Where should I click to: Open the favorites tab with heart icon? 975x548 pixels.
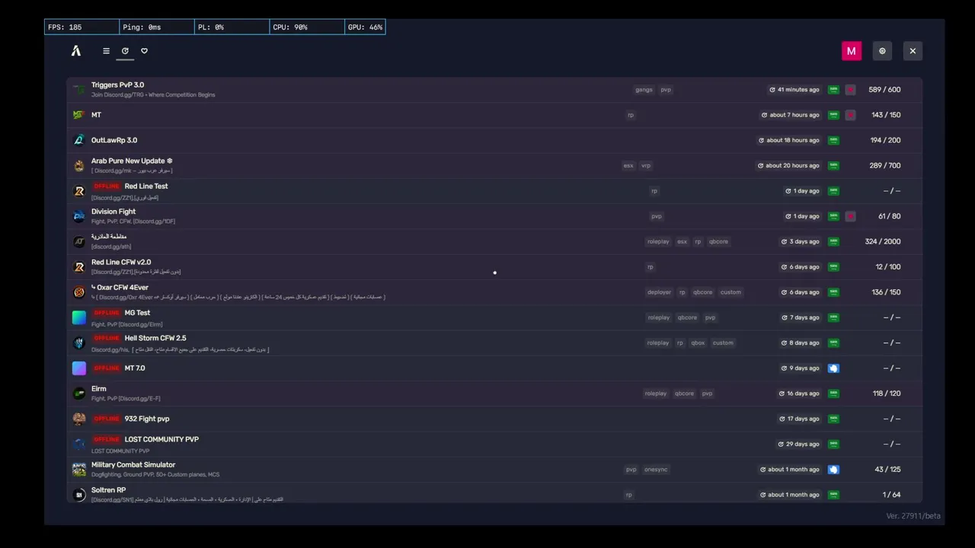coord(144,51)
